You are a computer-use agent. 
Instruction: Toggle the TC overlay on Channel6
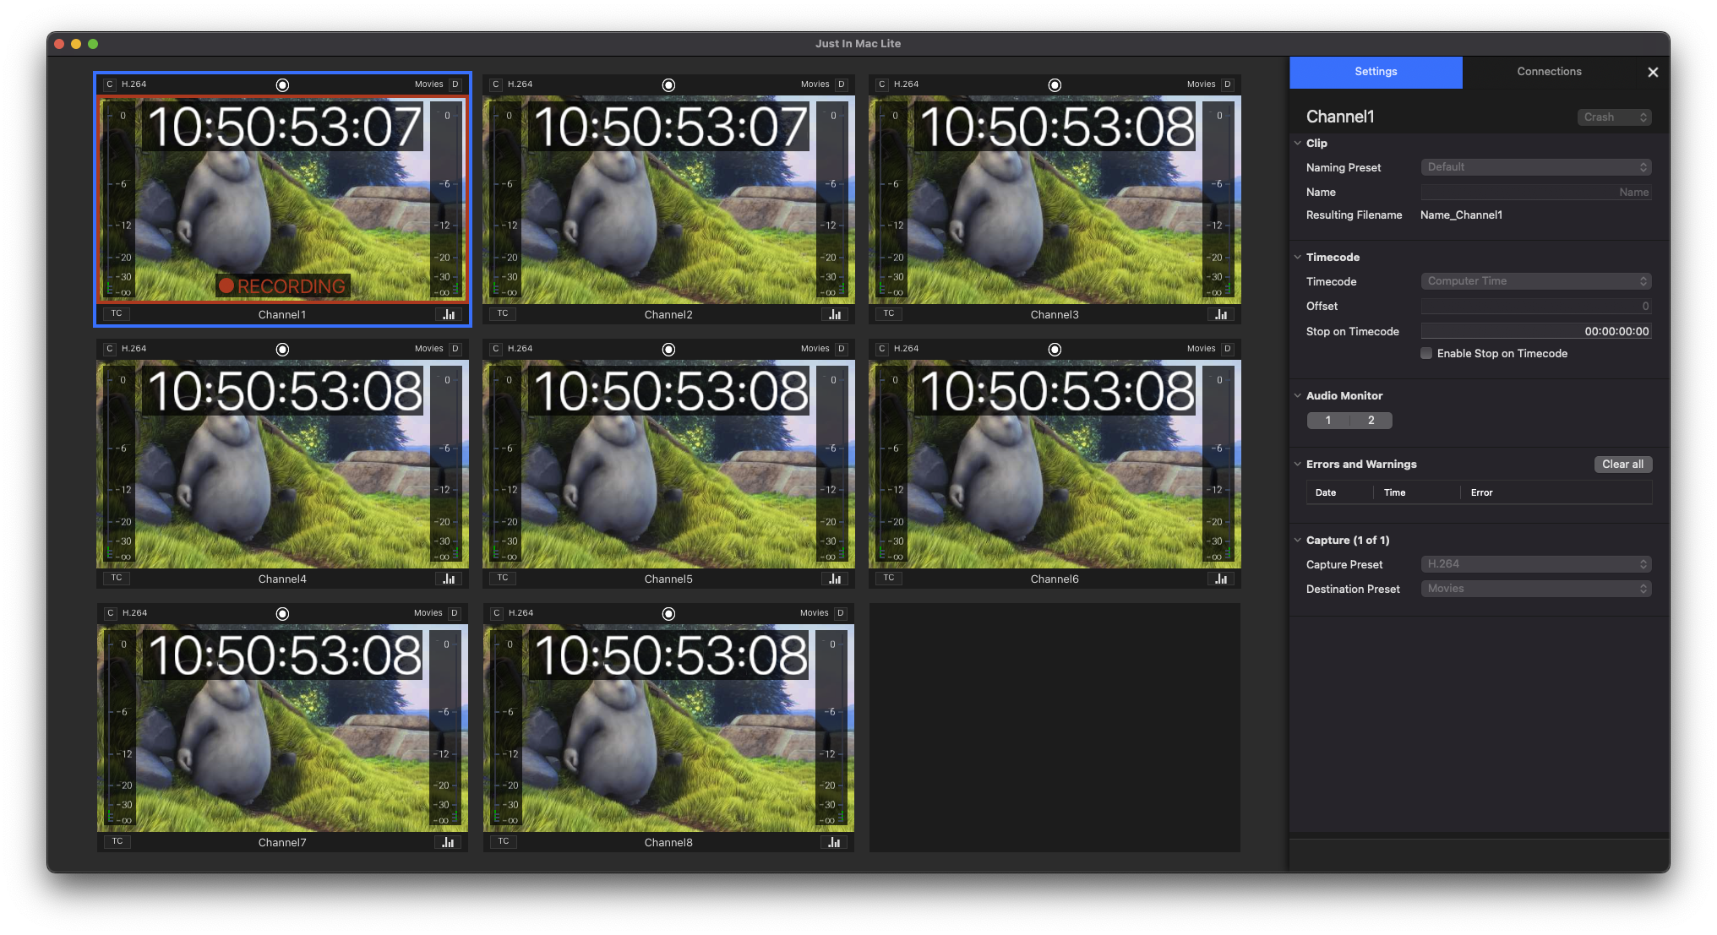[x=889, y=578]
